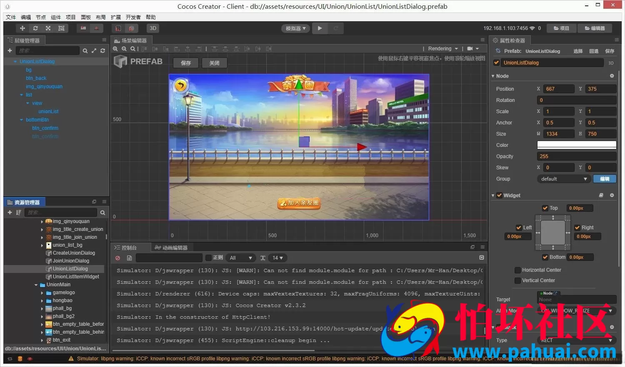Click 关闭 button in prefab scene
Image resolution: width=625 pixels, height=367 pixels.
214,63
